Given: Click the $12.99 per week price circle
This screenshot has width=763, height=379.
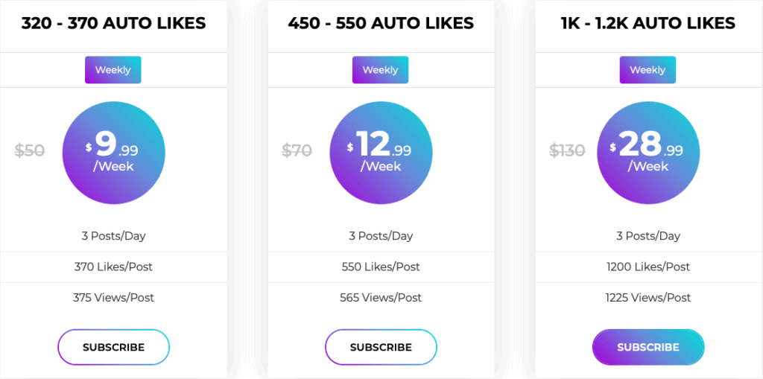Looking at the screenshot, I should coord(381,153).
